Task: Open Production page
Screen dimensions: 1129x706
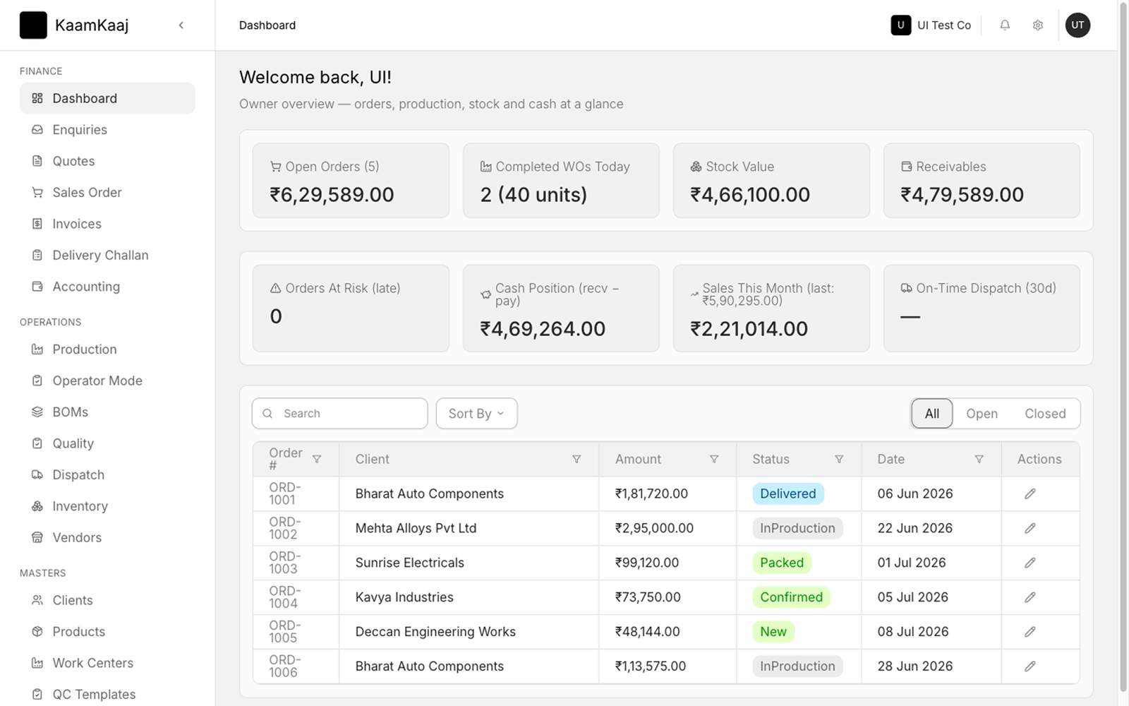Action: [107, 349]
